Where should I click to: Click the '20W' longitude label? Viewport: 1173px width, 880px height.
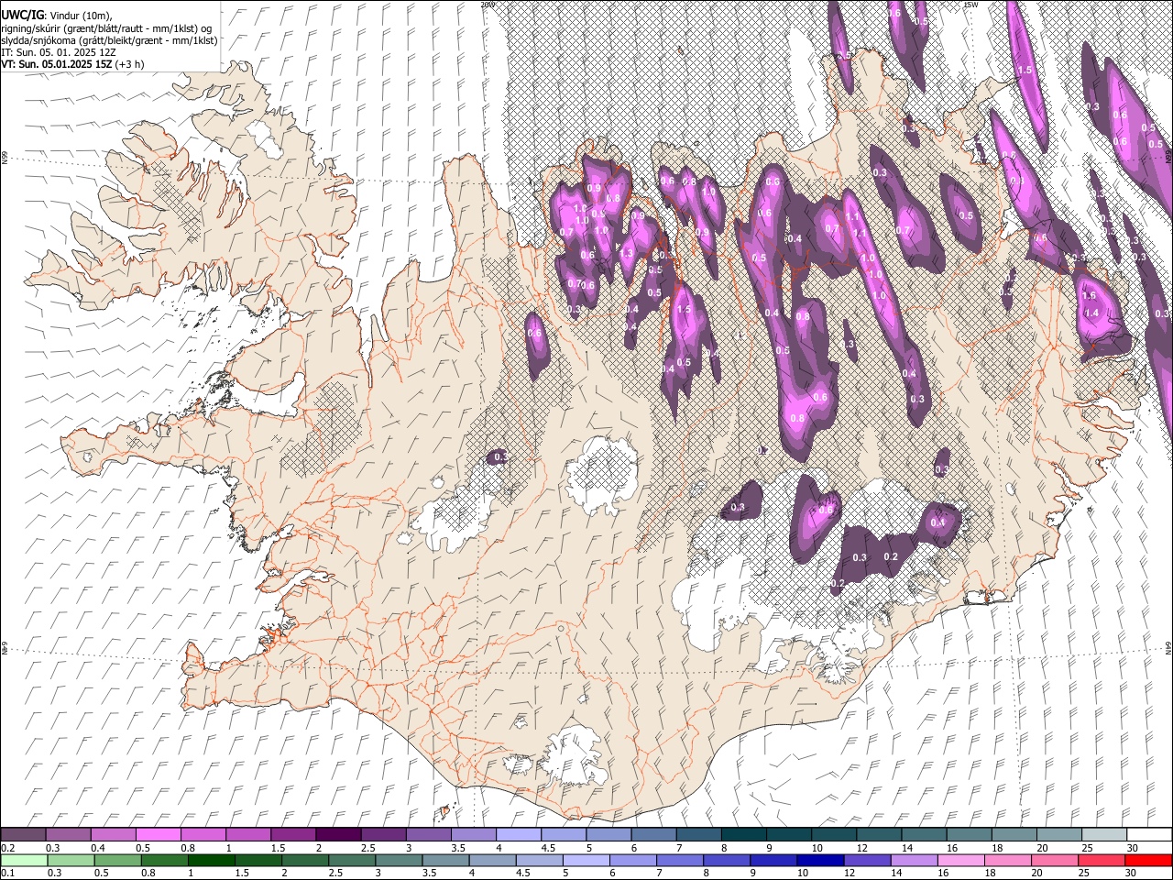[x=488, y=5]
